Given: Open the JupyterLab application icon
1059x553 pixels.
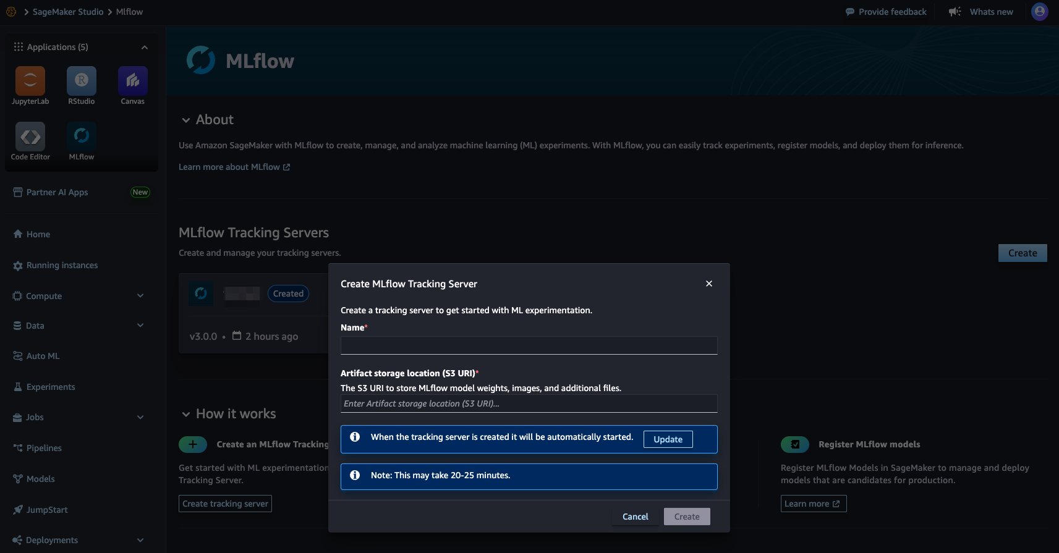Looking at the screenshot, I should point(30,82).
